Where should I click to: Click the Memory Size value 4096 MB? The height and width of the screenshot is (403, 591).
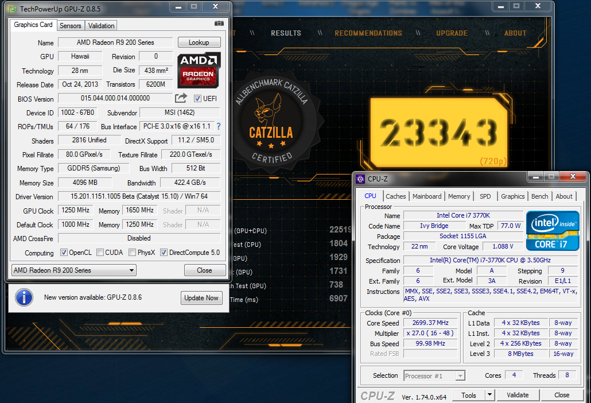pos(85,183)
